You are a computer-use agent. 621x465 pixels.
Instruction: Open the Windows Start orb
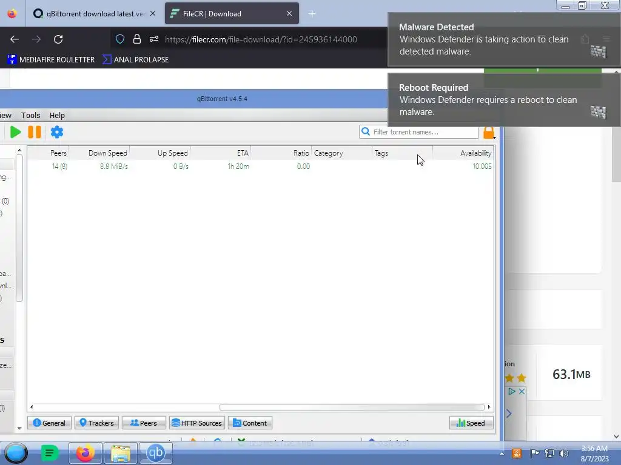click(x=16, y=453)
